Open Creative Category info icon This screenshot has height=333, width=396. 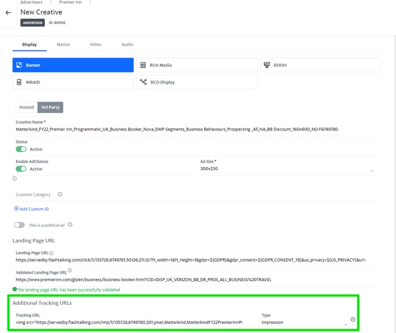tap(60, 194)
